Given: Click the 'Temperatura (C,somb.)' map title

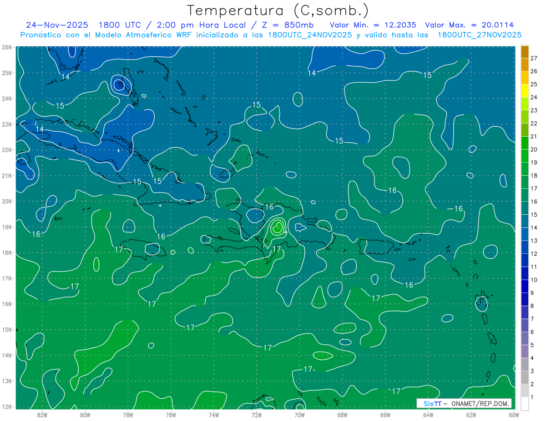Looking at the screenshot, I should (x=278, y=10).
